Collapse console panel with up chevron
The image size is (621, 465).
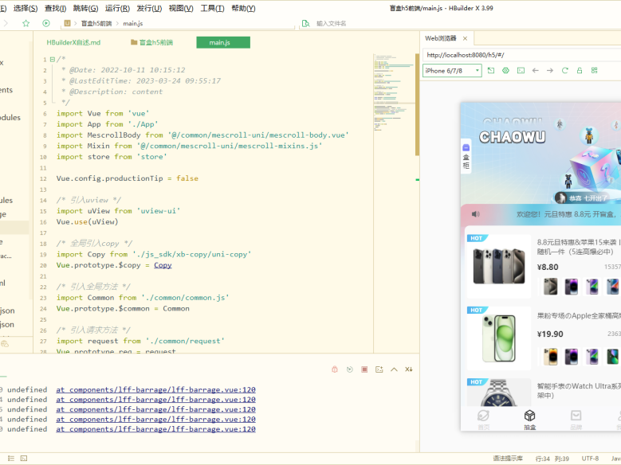point(394,369)
